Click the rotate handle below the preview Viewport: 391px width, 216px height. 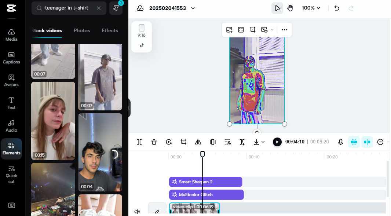[257, 132]
